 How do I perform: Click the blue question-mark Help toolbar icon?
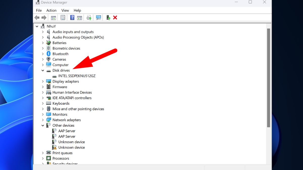click(x=72, y=18)
